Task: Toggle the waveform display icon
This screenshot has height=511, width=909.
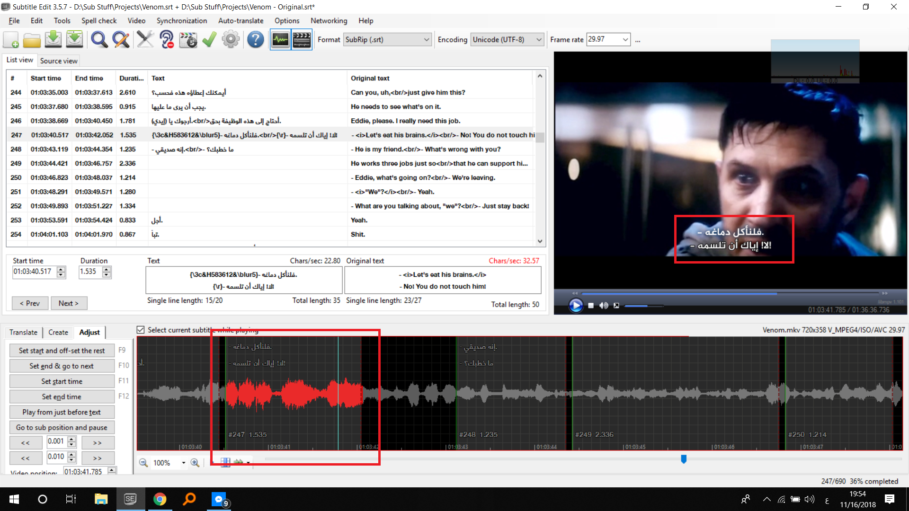Action: pyautogui.click(x=280, y=39)
